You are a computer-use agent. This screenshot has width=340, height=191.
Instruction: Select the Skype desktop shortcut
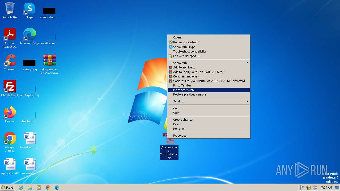[29, 11]
